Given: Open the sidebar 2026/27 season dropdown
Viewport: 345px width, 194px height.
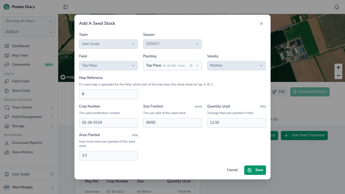Looking at the screenshot, I should point(29,32).
